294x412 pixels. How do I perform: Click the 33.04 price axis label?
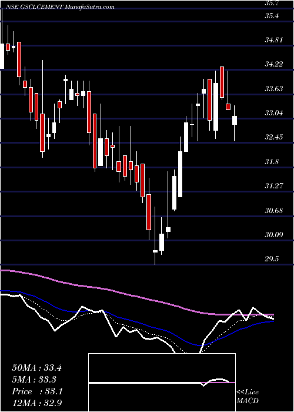(x=273, y=113)
